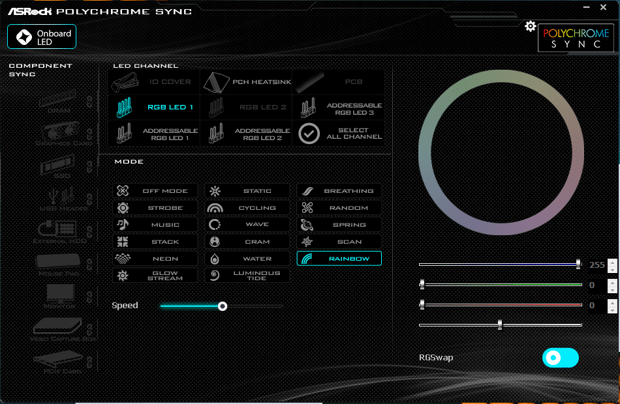
Task: Choose the Strobe mode
Action: click(x=155, y=208)
